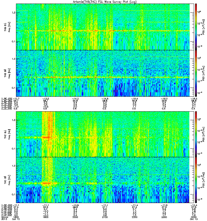Select the THC B-perpendicular freq [Hz] axis label
The height and width of the screenshot is (221, 207).
click(x=7, y=134)
